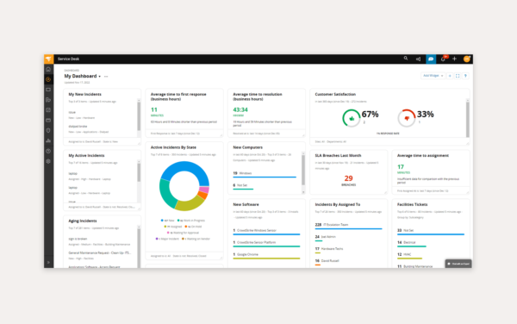Viewport: 517px width, 324px height.
Task: Click the small round button beside Add Widget
Action: pos(450,76)
